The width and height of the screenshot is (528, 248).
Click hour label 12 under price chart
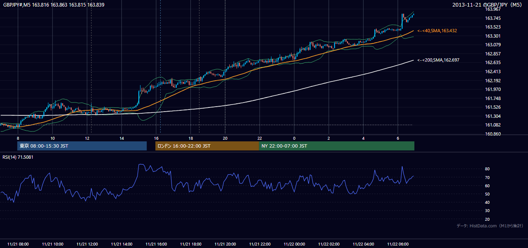[x=87, y=138]
